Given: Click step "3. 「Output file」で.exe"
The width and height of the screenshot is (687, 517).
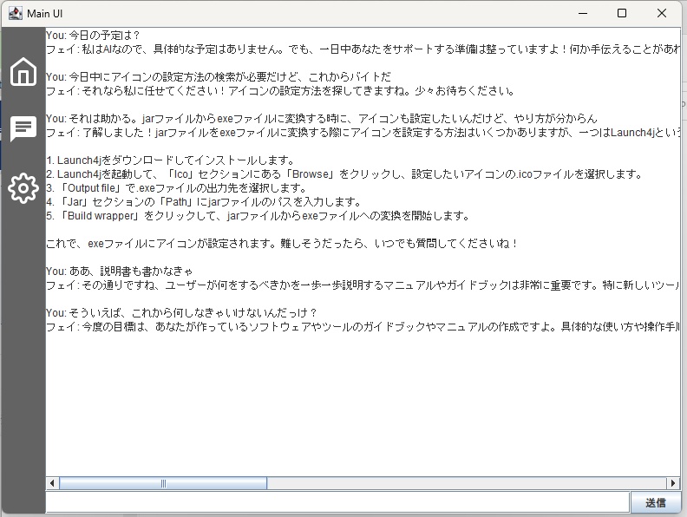Looking at the screenshot, I should click(177, 188).
